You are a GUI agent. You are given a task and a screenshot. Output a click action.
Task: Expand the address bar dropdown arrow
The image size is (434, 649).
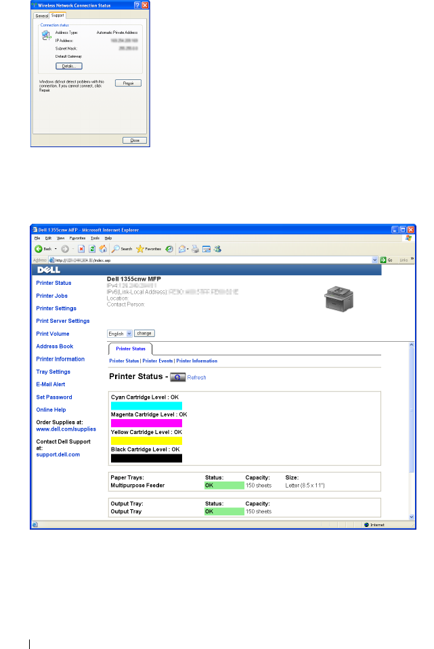tap(374, 260)
